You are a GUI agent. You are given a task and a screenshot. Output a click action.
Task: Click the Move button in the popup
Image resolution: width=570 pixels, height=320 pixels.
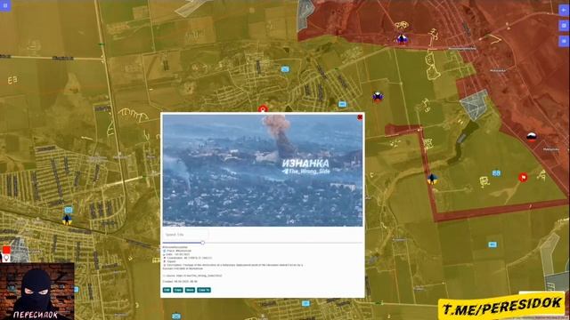coord(190,290)
